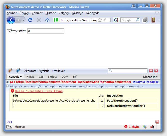Clear the console with Vyčistit

[44, 71]
